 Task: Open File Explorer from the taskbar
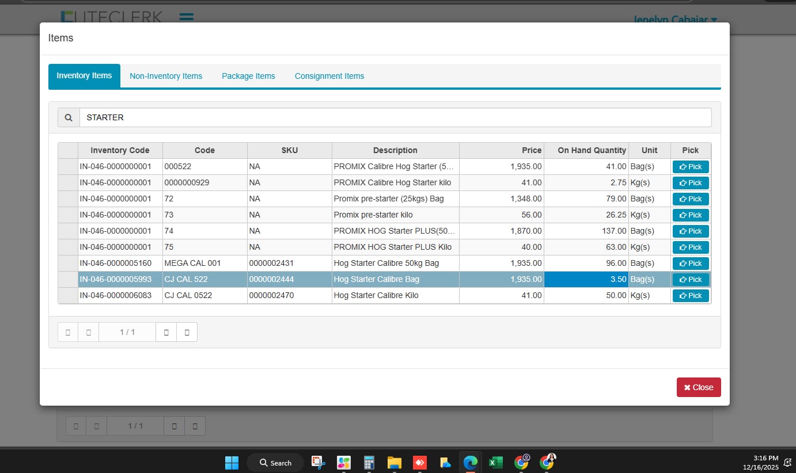(394, 462)
